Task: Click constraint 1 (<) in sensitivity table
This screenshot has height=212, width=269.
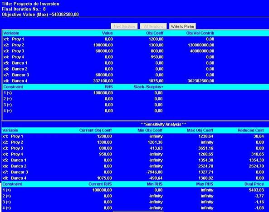Action: [x=7, y=190]
